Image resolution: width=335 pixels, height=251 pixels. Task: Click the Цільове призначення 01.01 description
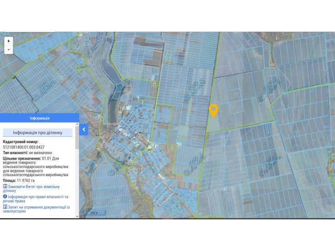[35, 167]
